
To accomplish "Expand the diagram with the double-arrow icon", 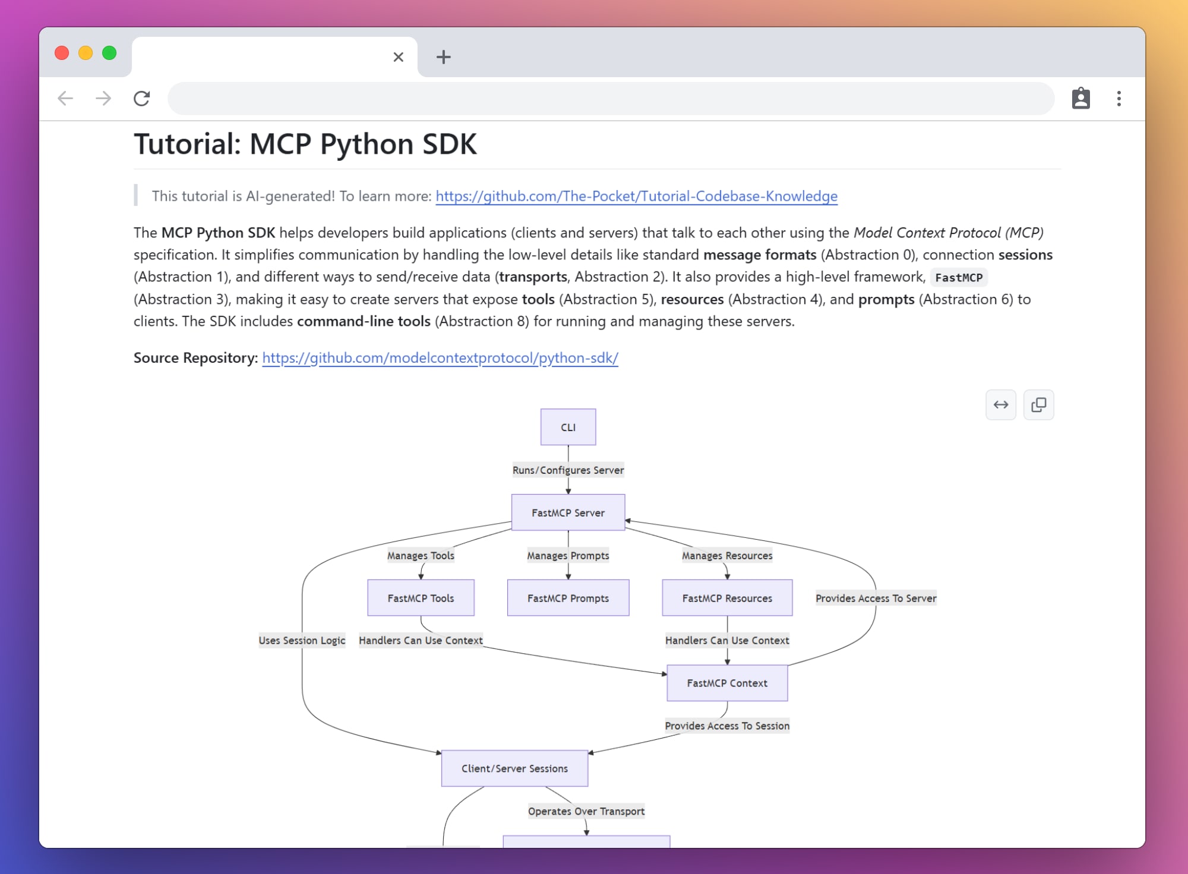I will coord(1001,405).
